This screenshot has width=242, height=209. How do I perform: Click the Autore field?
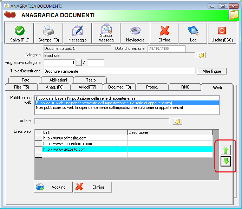point(102,121)
